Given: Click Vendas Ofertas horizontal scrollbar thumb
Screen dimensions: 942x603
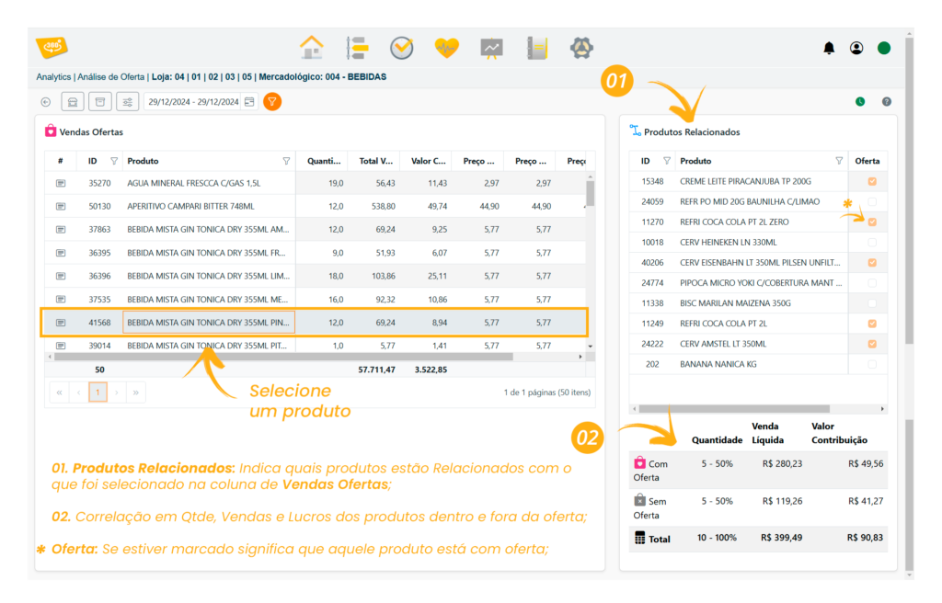Looking at the screenshot, I should pos(283,357).
